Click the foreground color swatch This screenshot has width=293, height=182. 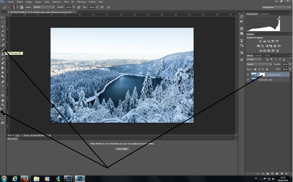click(x=2, y=112)
